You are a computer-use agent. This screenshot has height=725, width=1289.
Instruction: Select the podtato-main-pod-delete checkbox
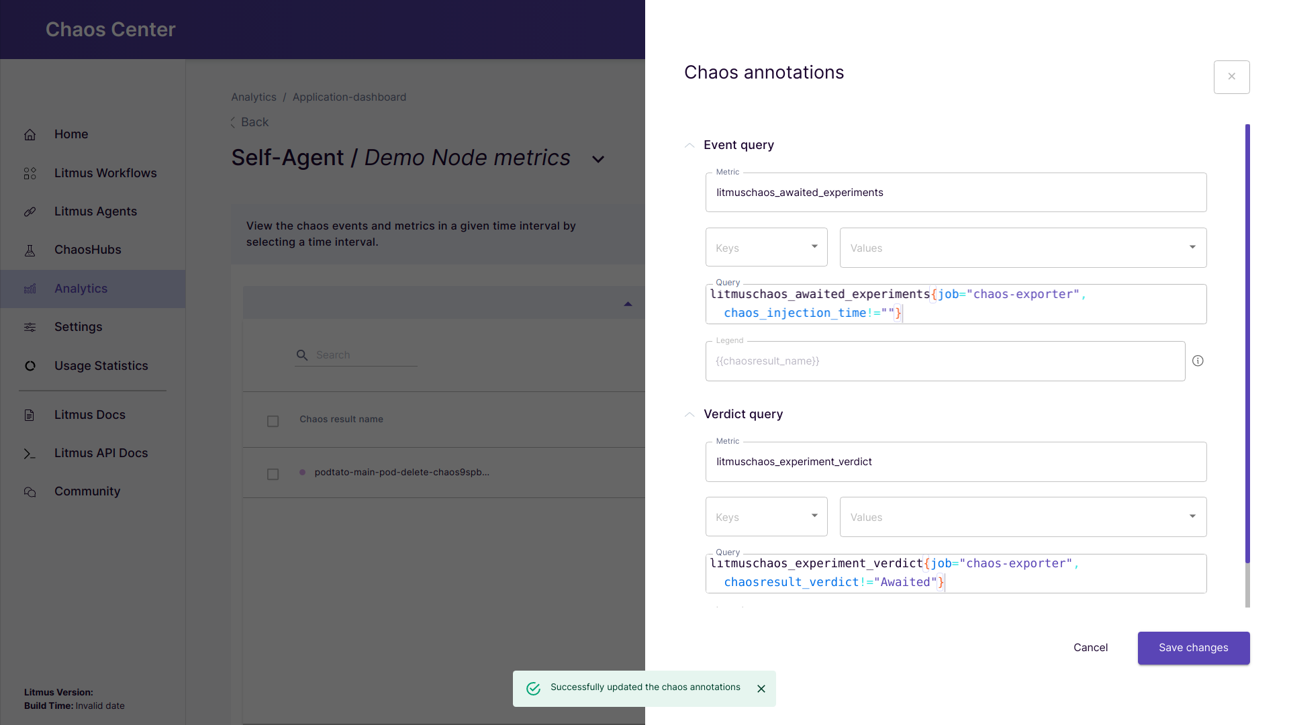(273, 474)
